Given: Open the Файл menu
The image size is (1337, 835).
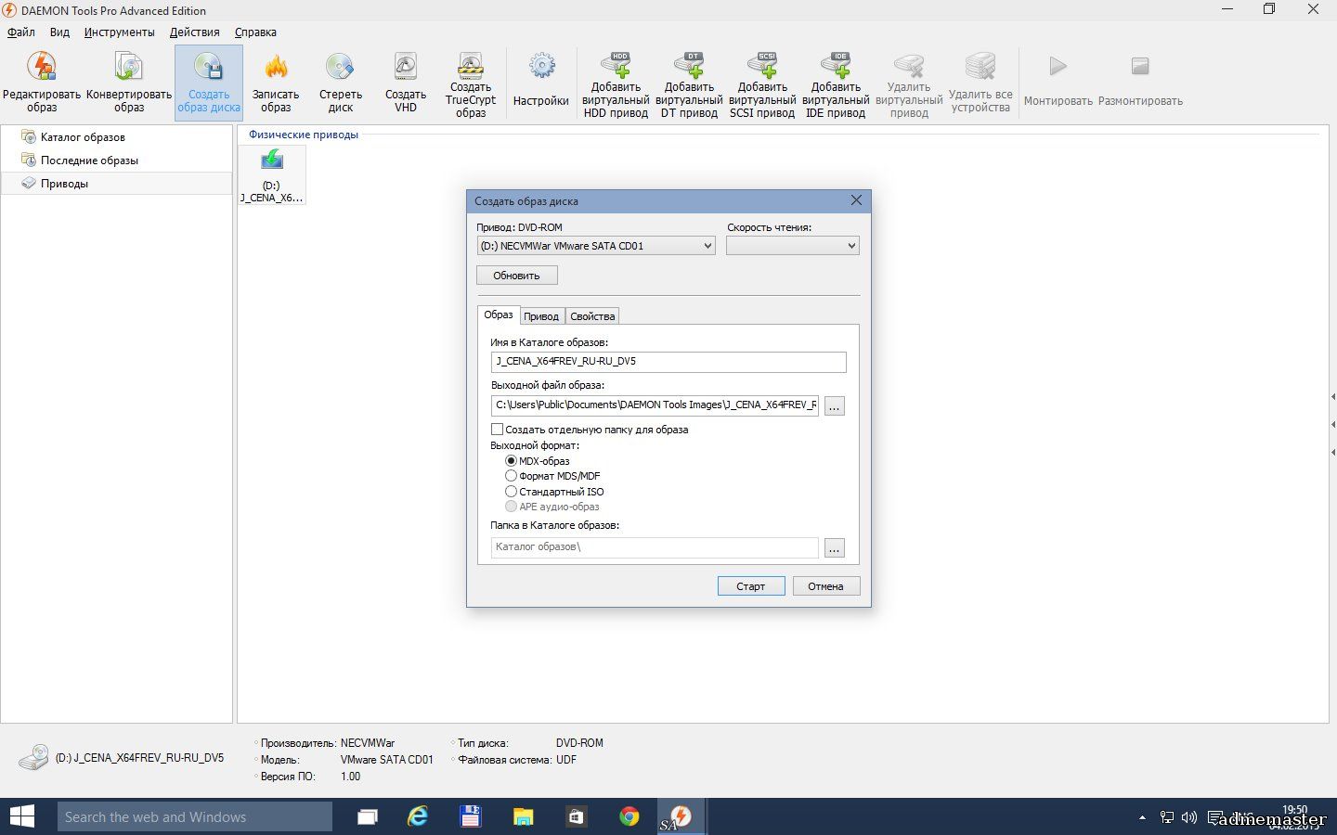Looking at the screenshot, I should click(x=21, y=32).
